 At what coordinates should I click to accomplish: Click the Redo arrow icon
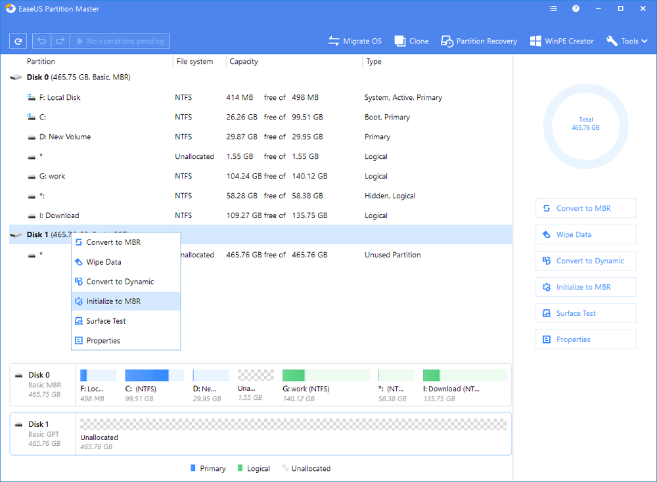(60, 41)
